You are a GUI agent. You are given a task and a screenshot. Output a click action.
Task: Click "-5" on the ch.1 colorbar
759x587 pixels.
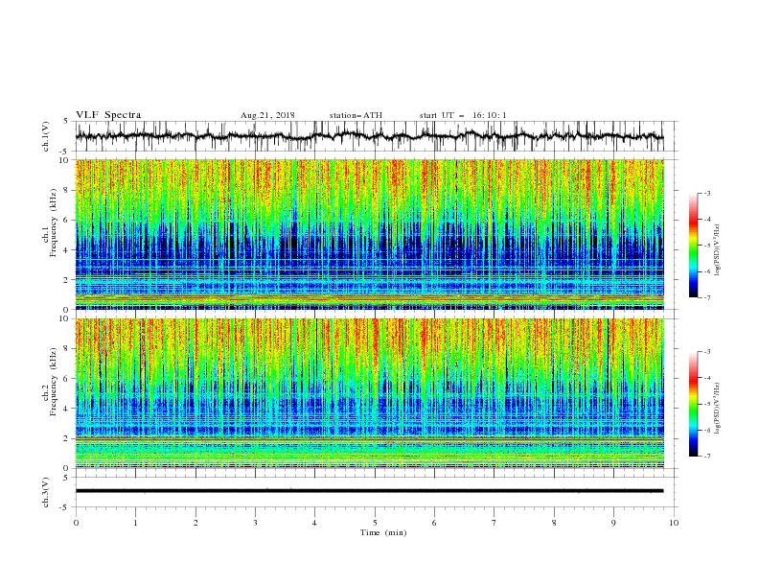(x=707, y=246)
